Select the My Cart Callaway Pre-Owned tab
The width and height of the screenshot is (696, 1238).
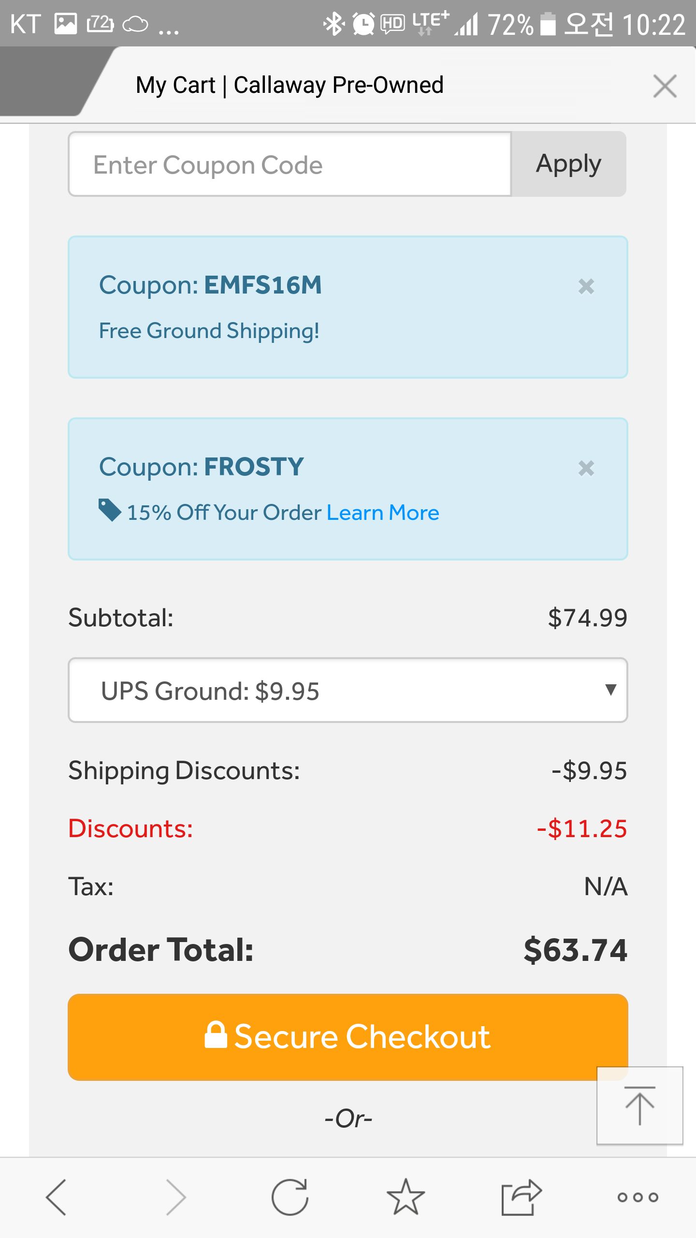tap(290, 85)
